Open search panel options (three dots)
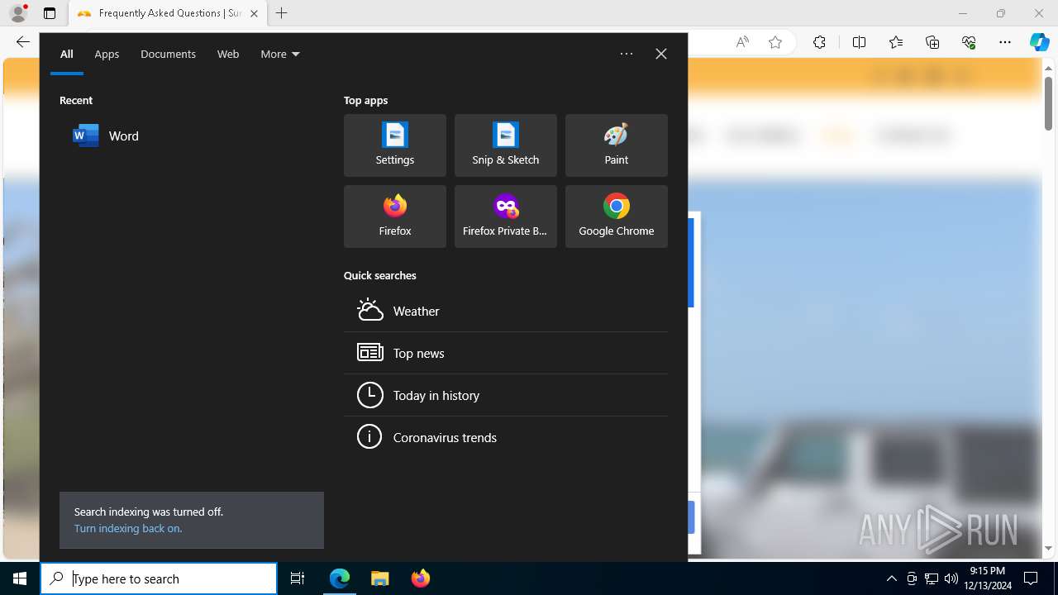 click(x=627, y=54)
